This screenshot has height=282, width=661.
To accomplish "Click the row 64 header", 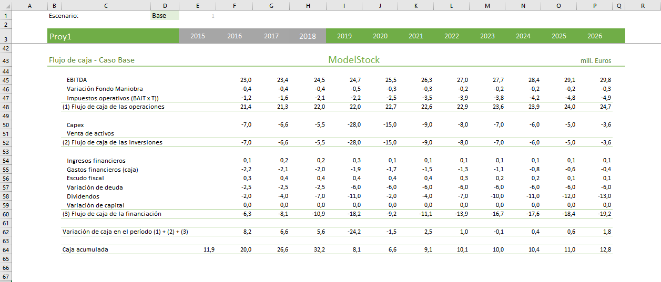I will coord(5,249).
